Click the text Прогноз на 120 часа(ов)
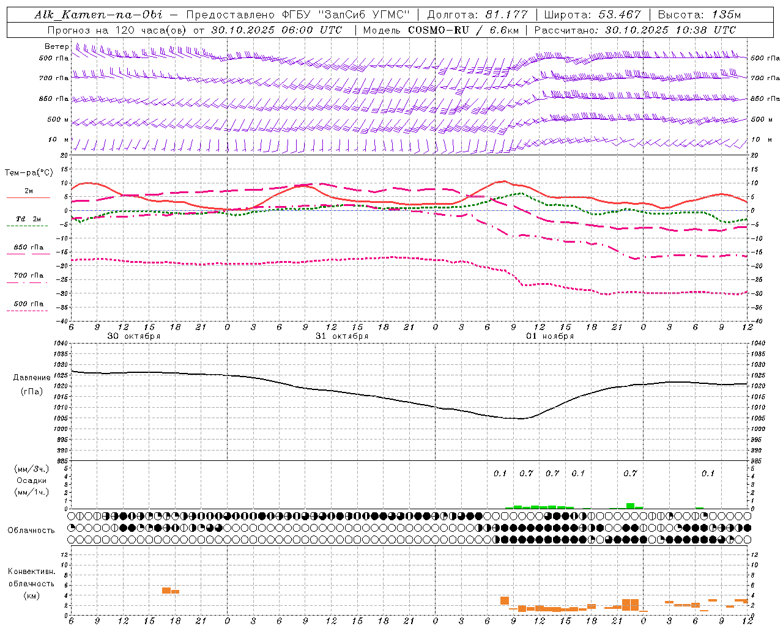 point(117,30)
